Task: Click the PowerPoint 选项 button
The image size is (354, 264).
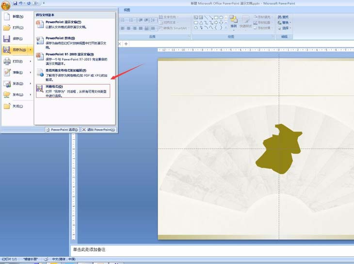Action: 62,130
